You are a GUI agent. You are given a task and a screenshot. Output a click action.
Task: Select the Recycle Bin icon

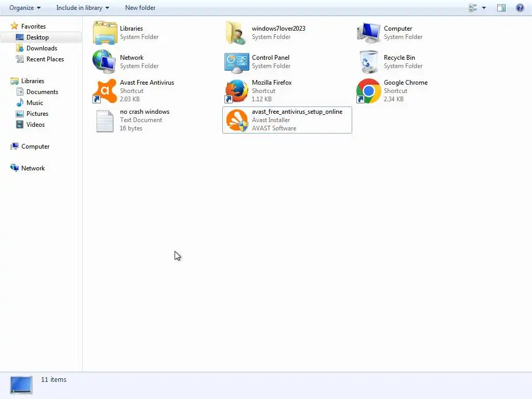tap(368, 62)
